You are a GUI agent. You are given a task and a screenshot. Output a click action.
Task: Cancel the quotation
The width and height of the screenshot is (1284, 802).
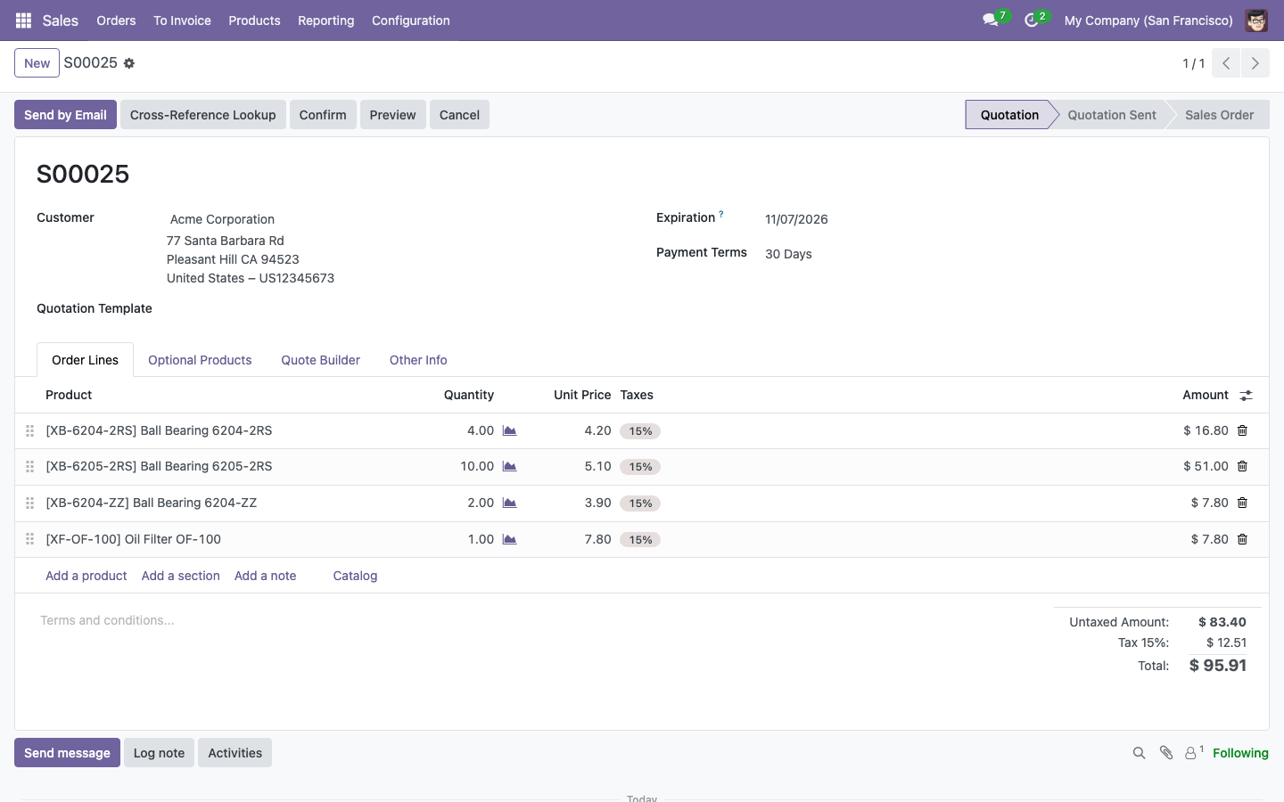click(x=459, y=115)
